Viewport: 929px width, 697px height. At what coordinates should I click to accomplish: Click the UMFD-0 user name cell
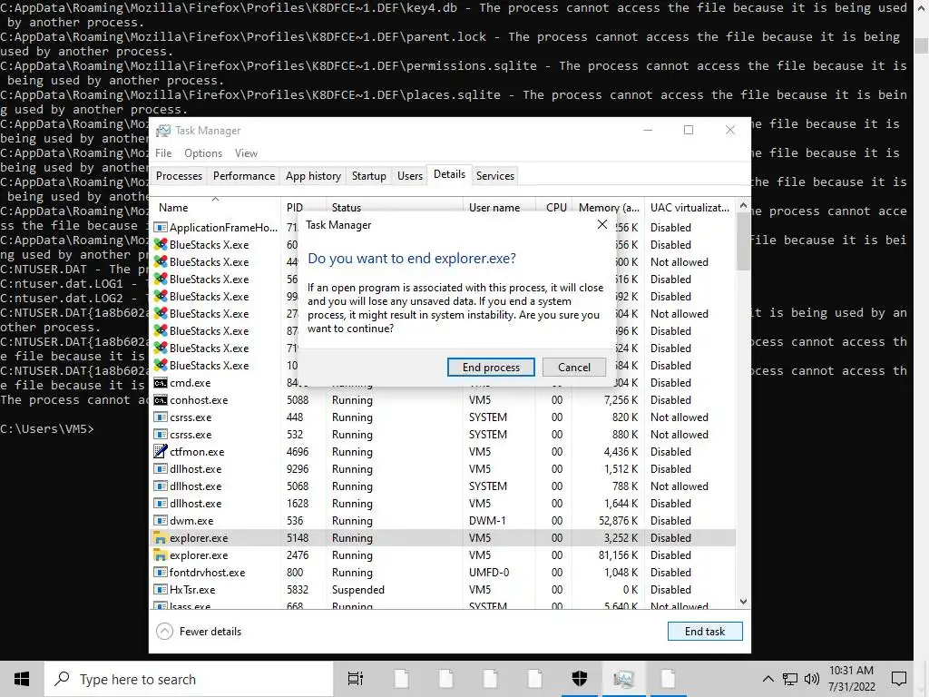pos(489,572)
